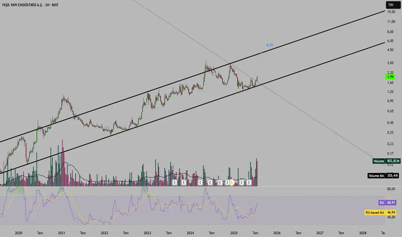This screenshot has height=237, width=402.
Task: Click the 46,94 RSI-based MA value
Action: pos(391,212)
